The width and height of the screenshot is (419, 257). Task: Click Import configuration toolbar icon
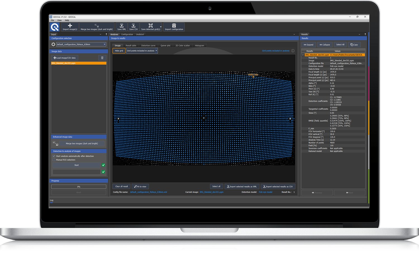point(174,25)
